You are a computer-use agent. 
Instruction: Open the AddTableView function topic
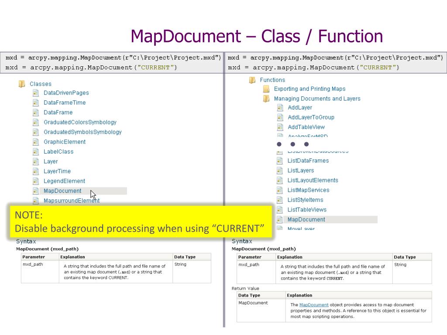click(x=306, y=127)
